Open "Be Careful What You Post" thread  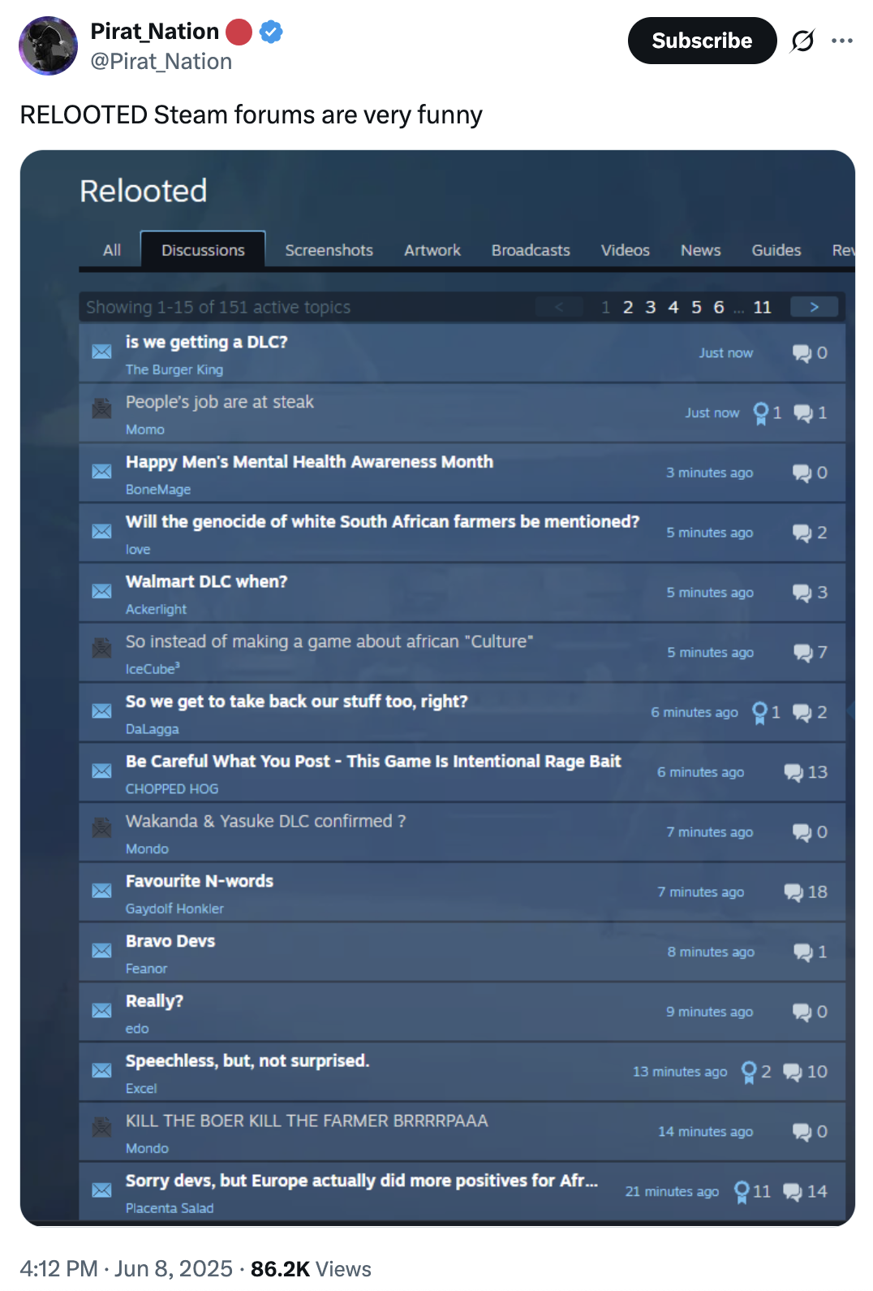coord(373,762)
